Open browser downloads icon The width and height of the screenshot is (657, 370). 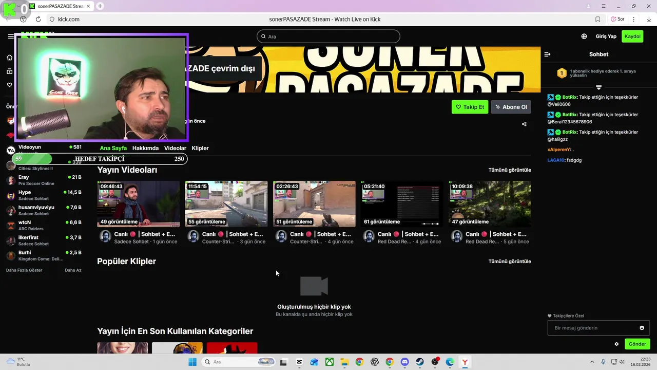(649, 19)
